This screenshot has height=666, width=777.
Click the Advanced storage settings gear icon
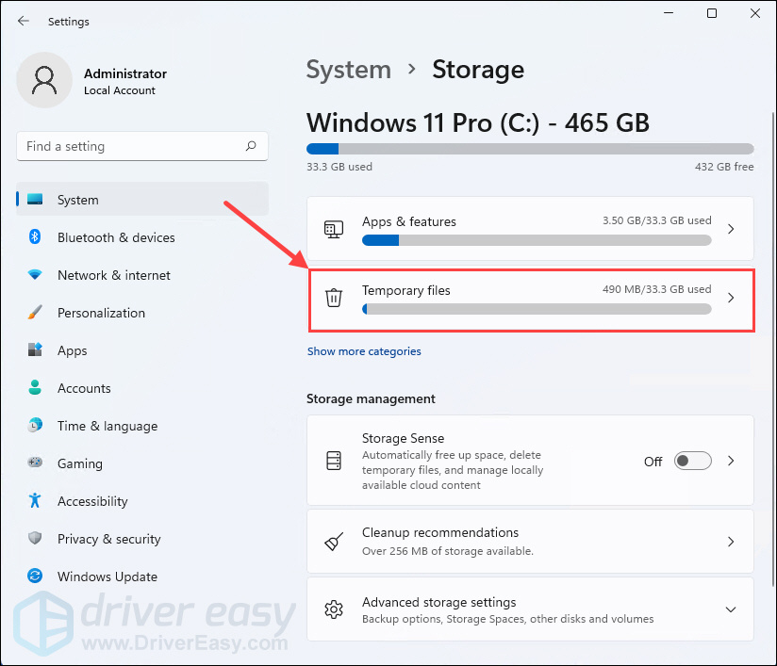click(x=334, y=609)
